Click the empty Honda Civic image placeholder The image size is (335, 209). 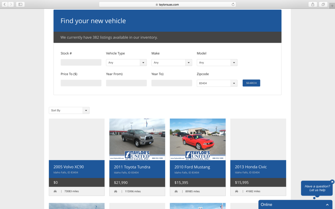(258, 139)
